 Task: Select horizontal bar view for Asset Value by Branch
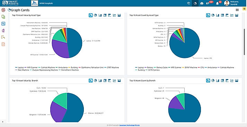(109, 80)
